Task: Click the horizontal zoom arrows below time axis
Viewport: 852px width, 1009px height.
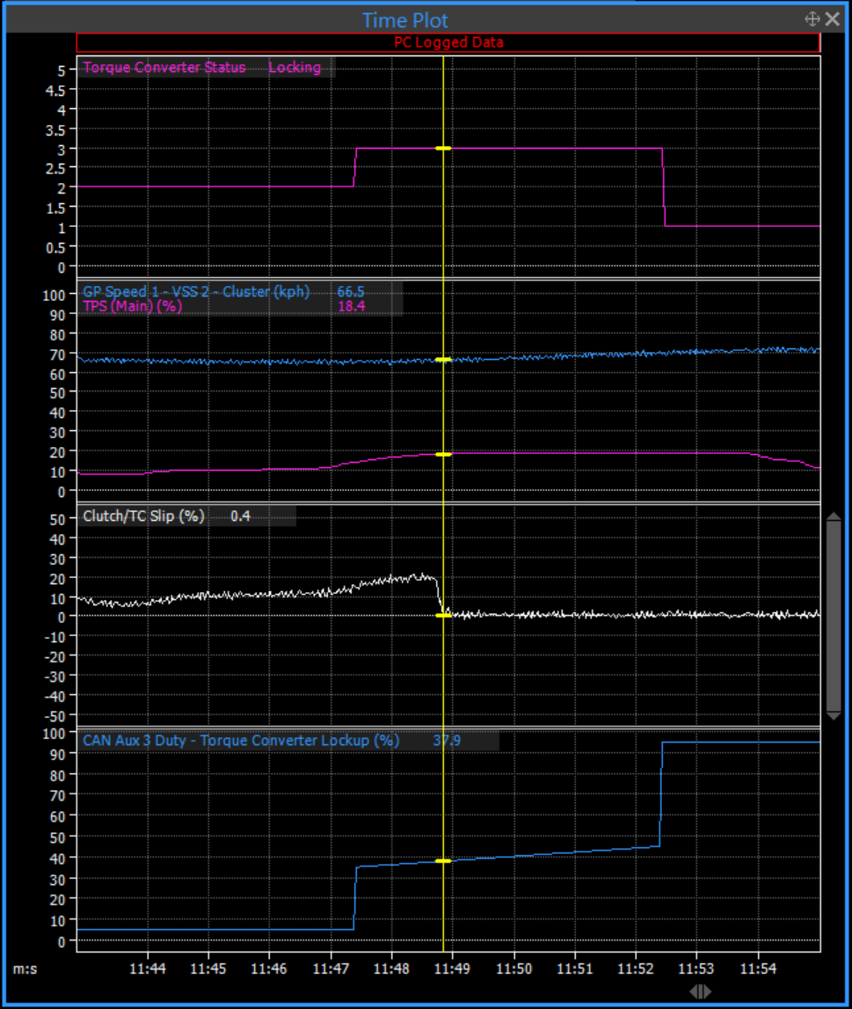Action: (x=700, y=991)
